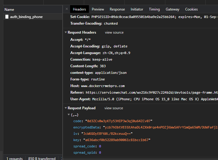Click the Content-Length value 383
The height and width of the screenshot is (160, 218).
tap(103, 66)
